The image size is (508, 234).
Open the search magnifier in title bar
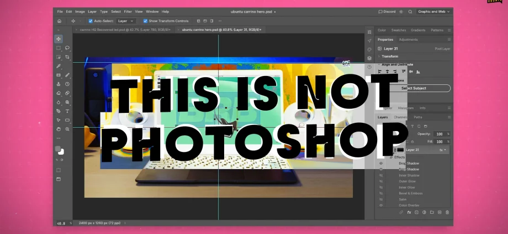(x=410, y=12)
